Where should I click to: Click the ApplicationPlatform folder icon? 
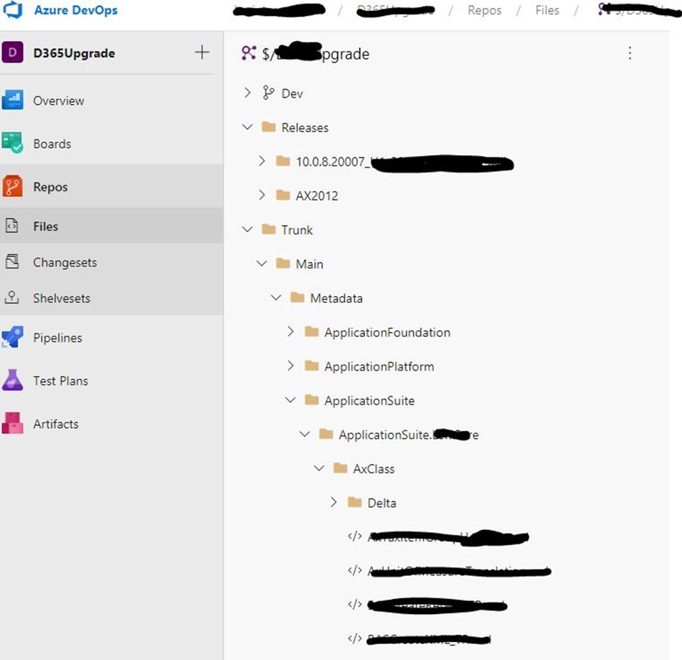pyautogui.click(x=311, y=366)
